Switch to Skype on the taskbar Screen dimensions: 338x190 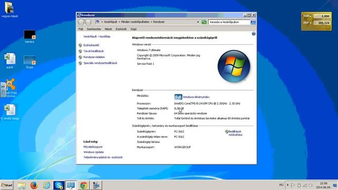[x=59, y=185]
